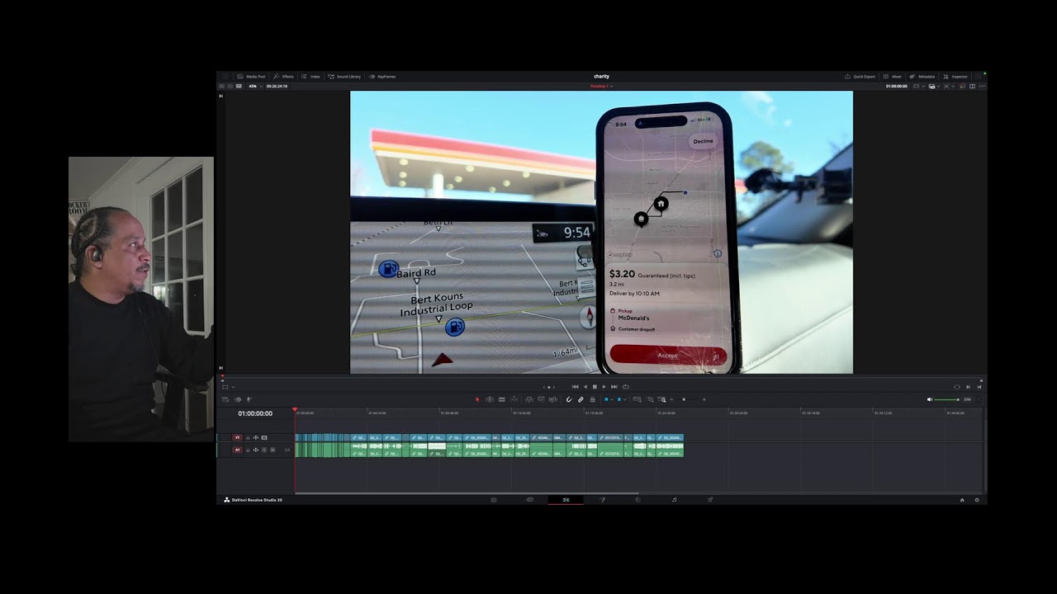Click the monitor volume slider
This screenshot has height=594, width=1057.
click(x=946, y=399)
